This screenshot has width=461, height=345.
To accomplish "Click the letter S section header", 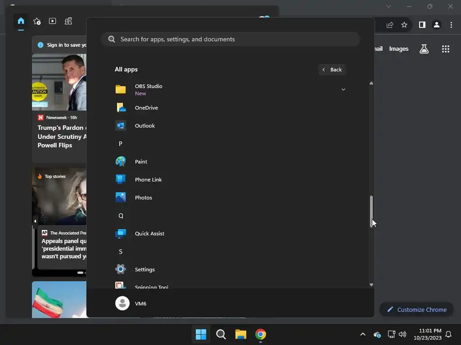I will 121,252.
